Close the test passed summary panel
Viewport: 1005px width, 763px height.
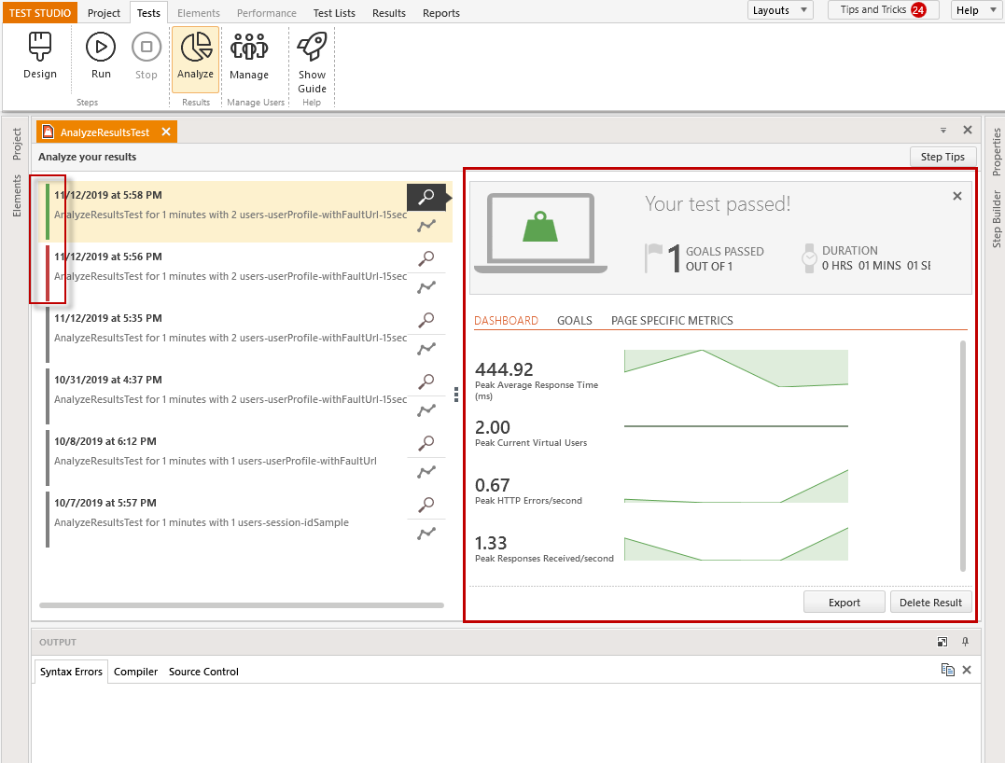(x=956, y=196)
